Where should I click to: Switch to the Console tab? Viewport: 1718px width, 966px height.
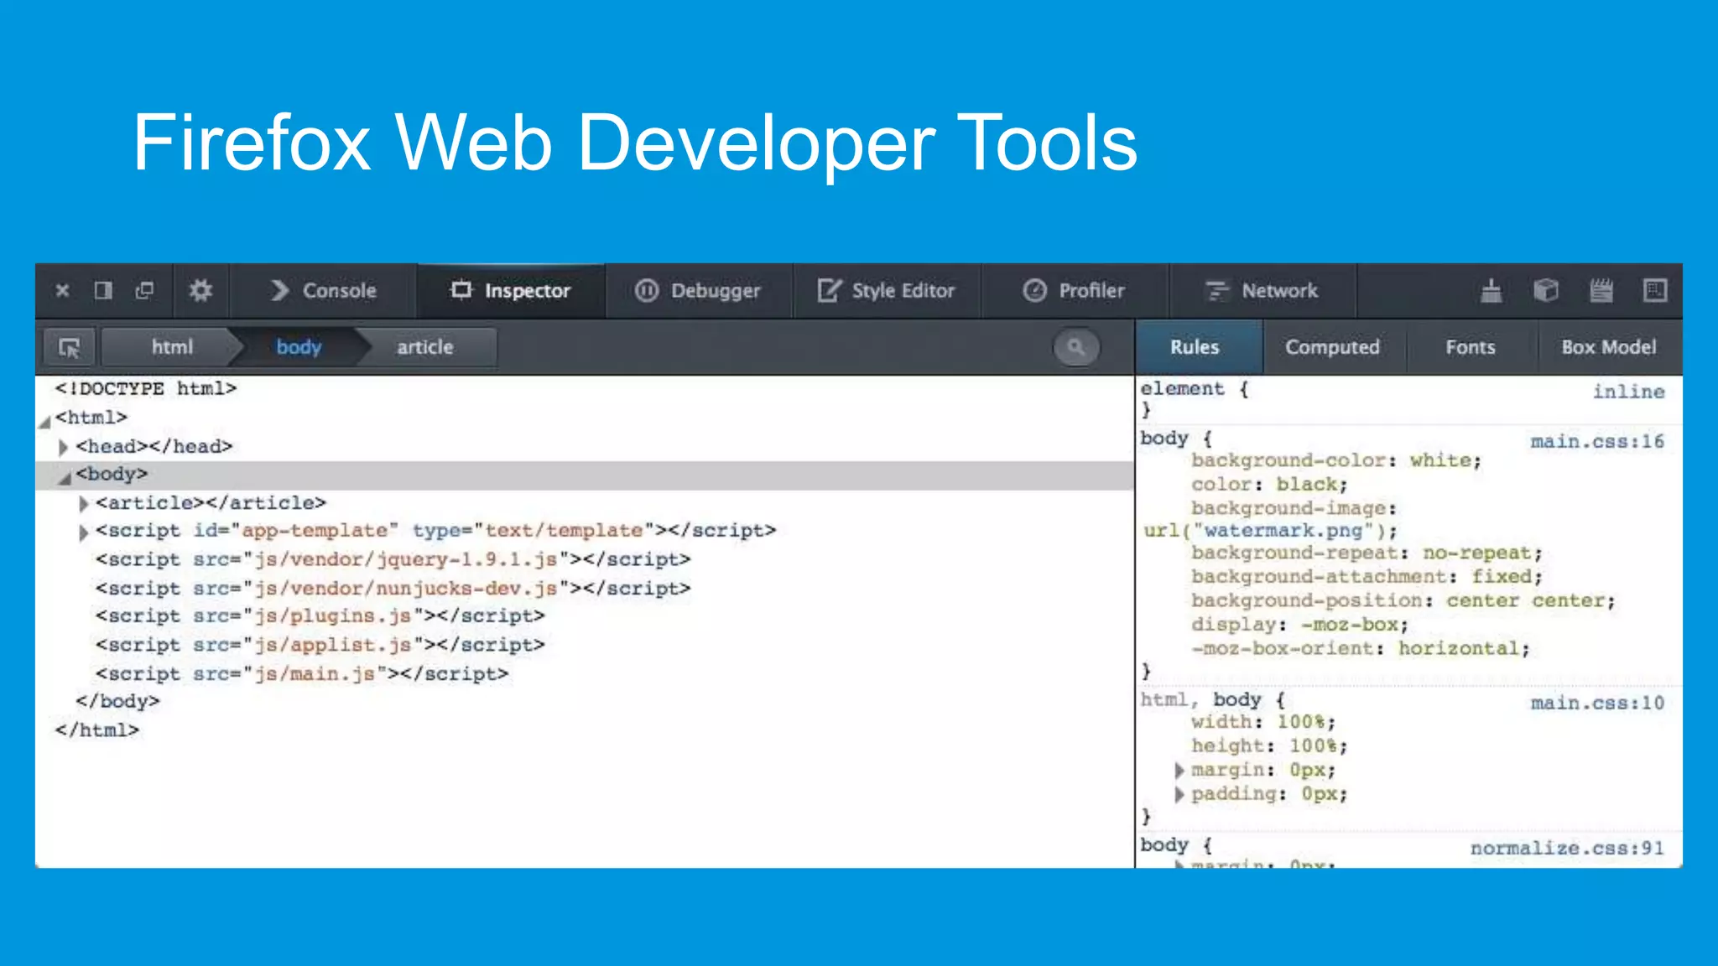coord(324,291)
